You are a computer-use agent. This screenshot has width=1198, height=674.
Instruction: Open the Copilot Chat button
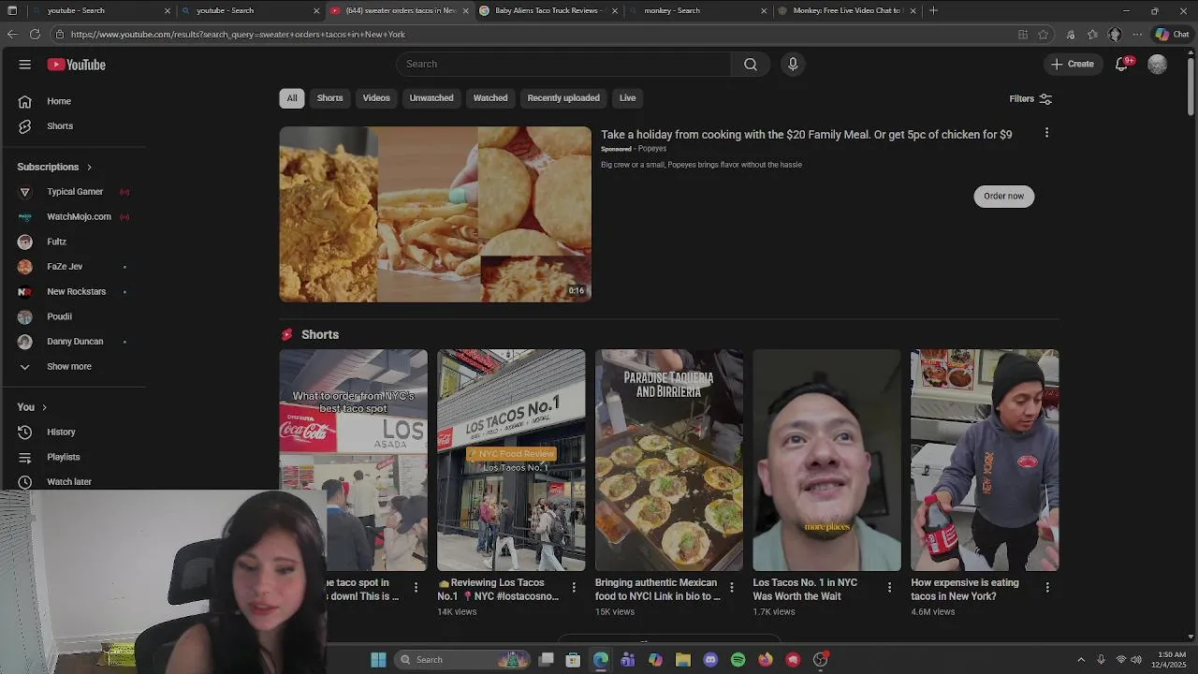[1172, 35]
